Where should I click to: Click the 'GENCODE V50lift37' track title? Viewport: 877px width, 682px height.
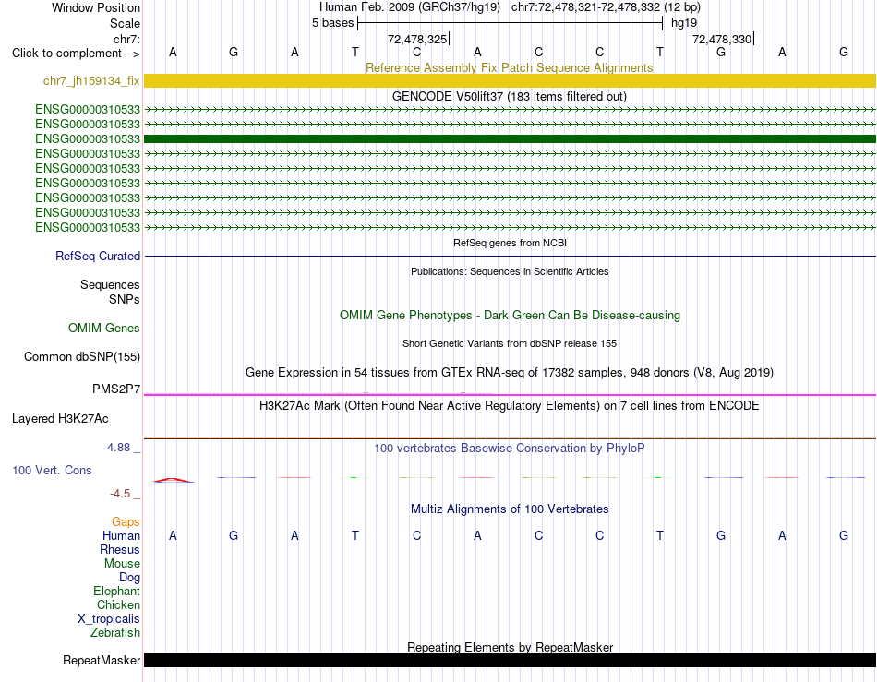(509, 96)
